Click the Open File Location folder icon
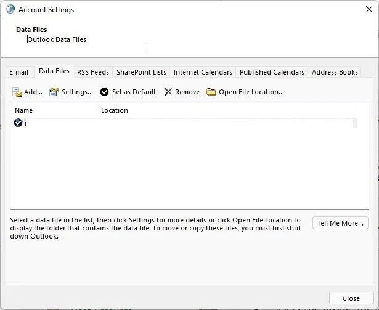This screenshot has height=310, width=379. point(211,92)
